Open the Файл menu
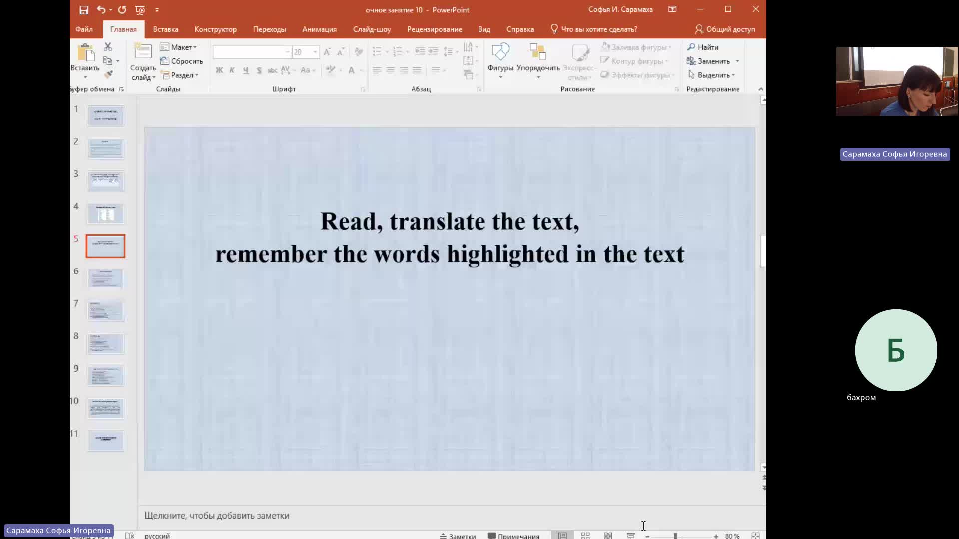This screenshot has width=959, height=539. click(x=84, y=29)
